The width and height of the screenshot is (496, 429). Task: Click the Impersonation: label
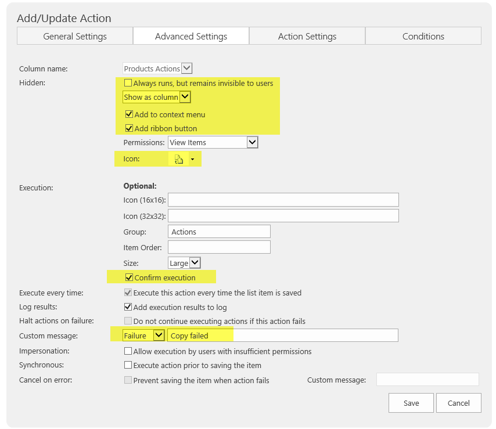(44, 351)
